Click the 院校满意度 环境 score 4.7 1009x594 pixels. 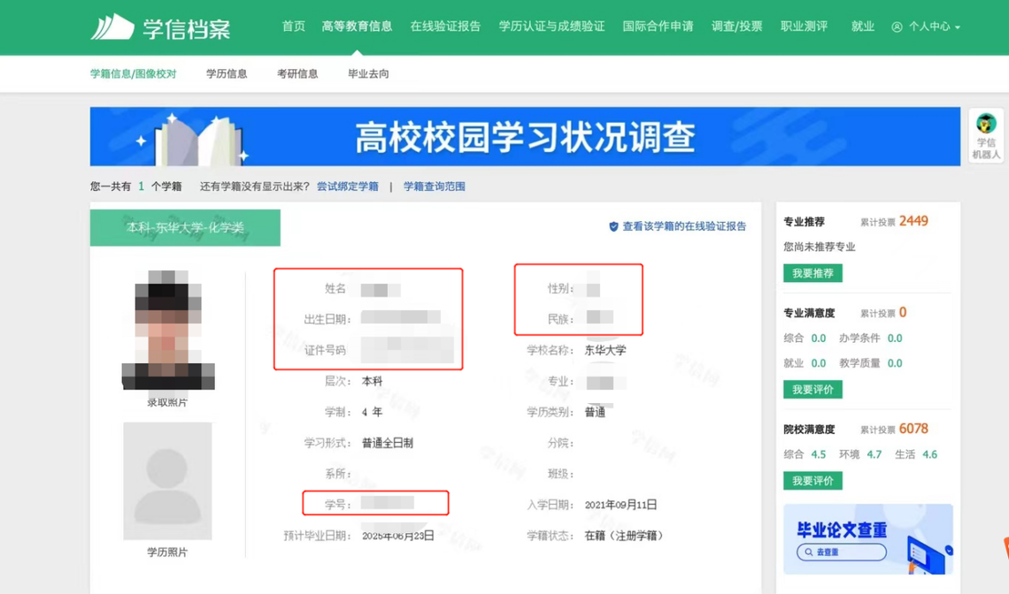pos(874,454)
